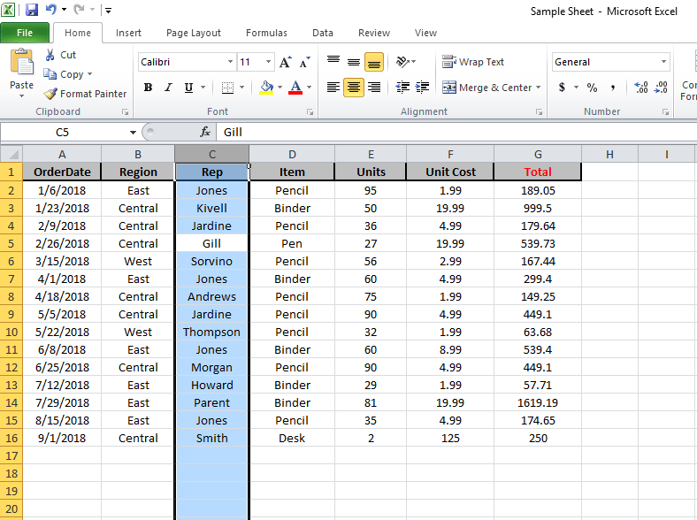Screen dimensions: 697x520
Task: Click the Decrease Decimal icon
Action: (661, 88)
